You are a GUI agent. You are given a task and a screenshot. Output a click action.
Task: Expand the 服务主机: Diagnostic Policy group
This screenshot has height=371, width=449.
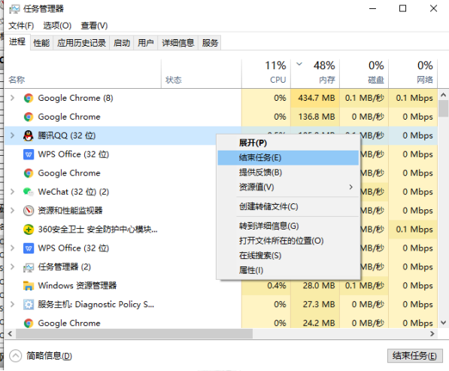pyautogui.click(x=12, y=304)
